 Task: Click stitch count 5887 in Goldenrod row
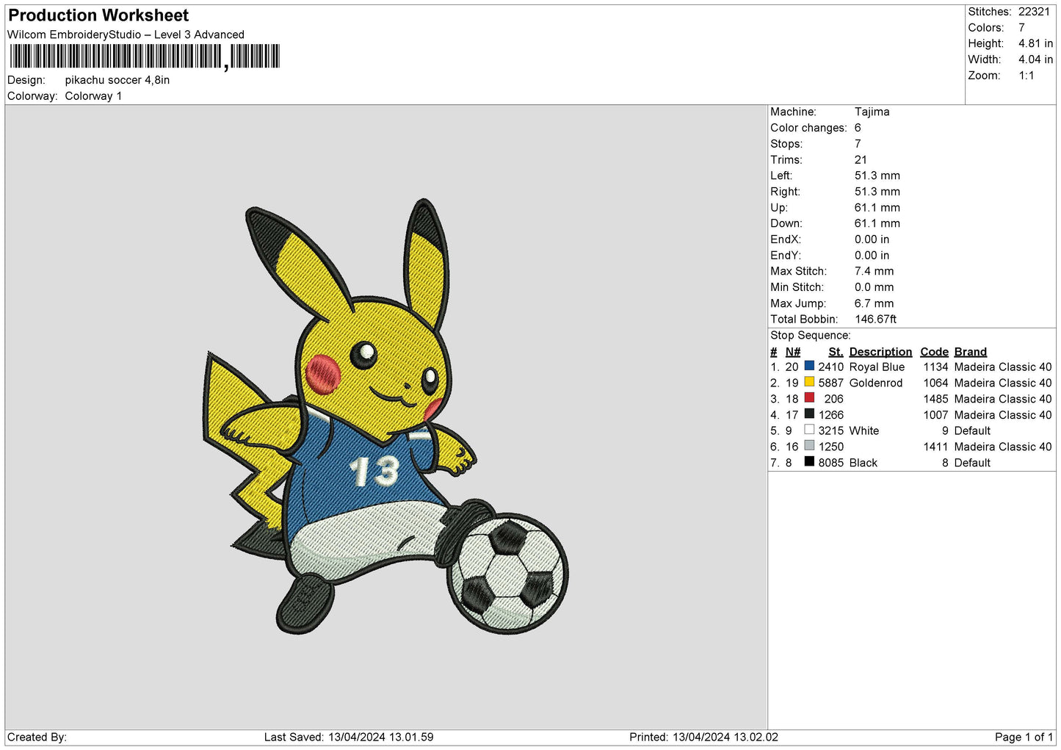point(830,383)
